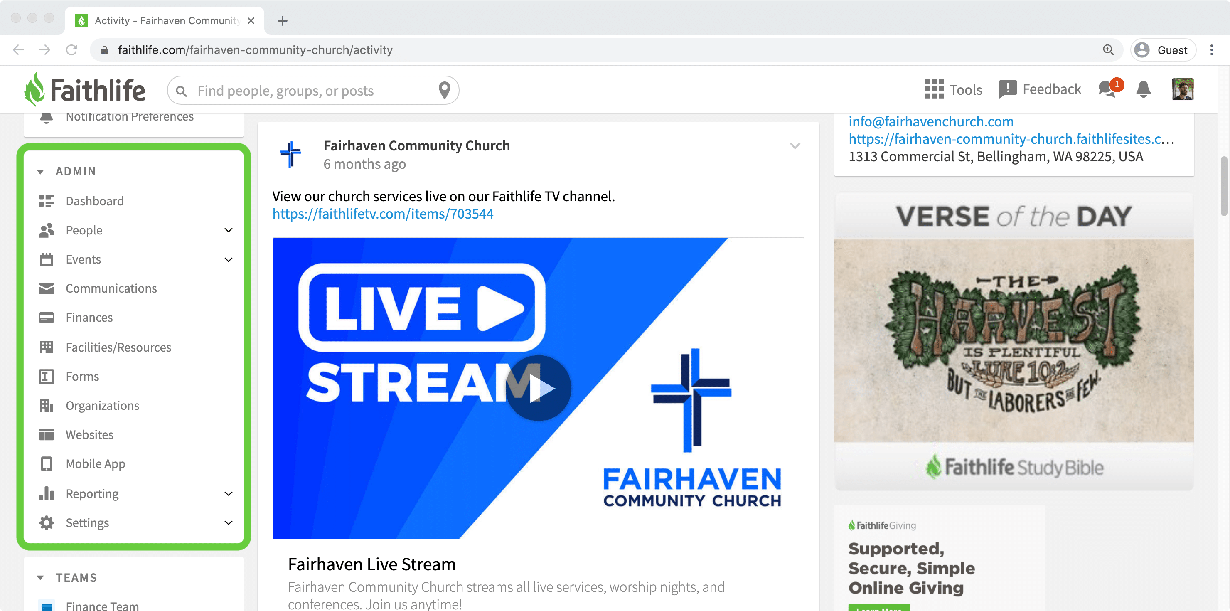The image size is (1230, 611).
Task: Open the Dashboard label
Action: point(95,201)
